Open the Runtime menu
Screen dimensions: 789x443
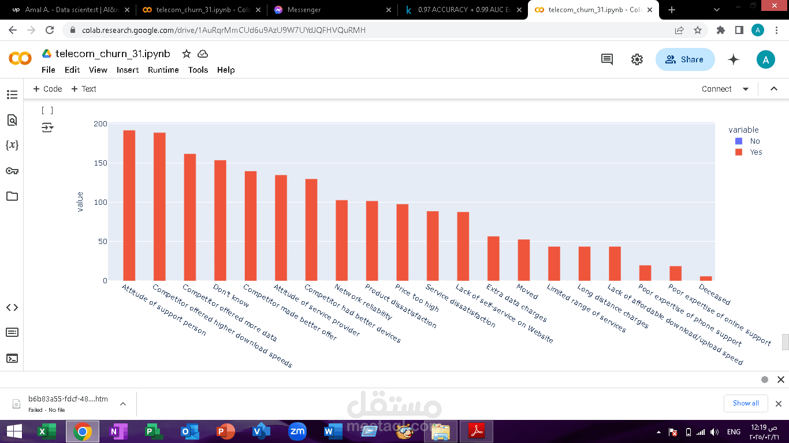pyautogui.click(x=163, y=70)
